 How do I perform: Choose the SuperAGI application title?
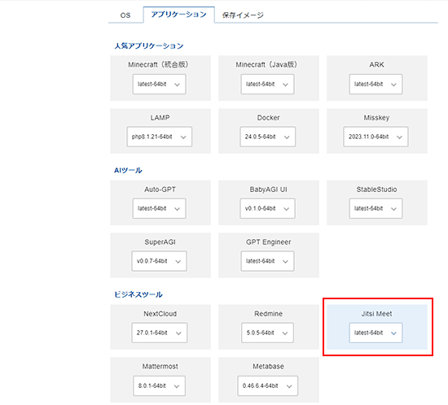160,242
